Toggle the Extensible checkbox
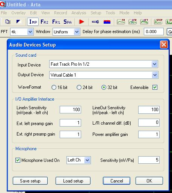The image size is (172, 193). pyautogui.click(x=155, y=87)
